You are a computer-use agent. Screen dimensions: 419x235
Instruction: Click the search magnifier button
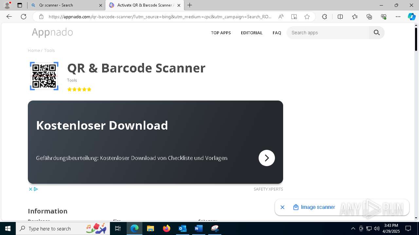377,33
